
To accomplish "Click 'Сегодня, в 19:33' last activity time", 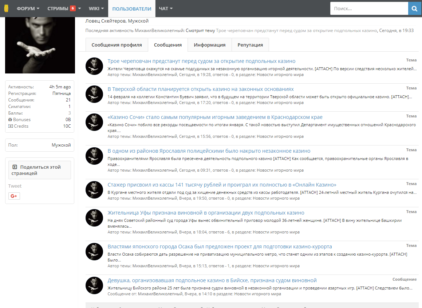I will tap(396, 31).
